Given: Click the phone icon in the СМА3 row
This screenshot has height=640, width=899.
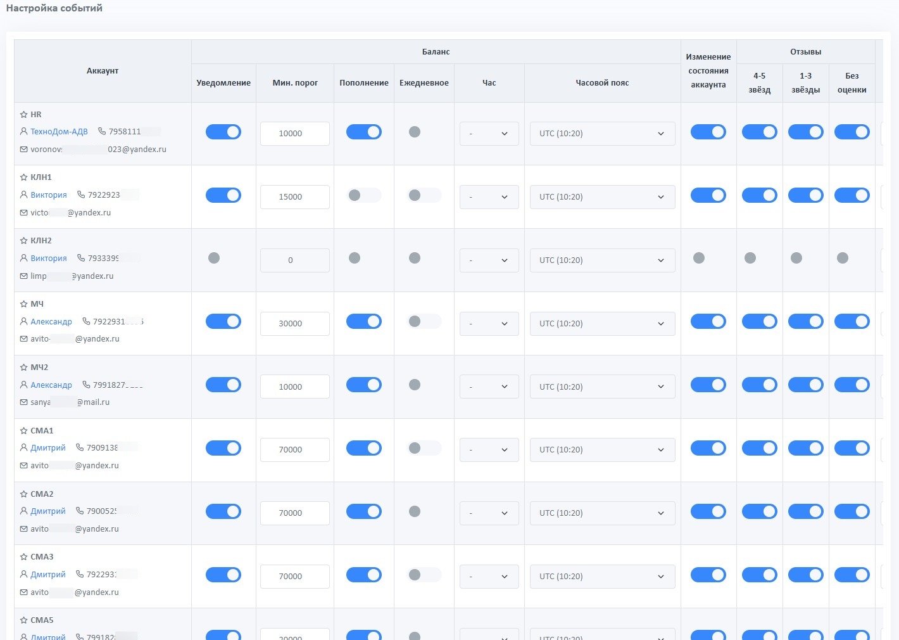Looking at the screenshot, I should point(80,575).
